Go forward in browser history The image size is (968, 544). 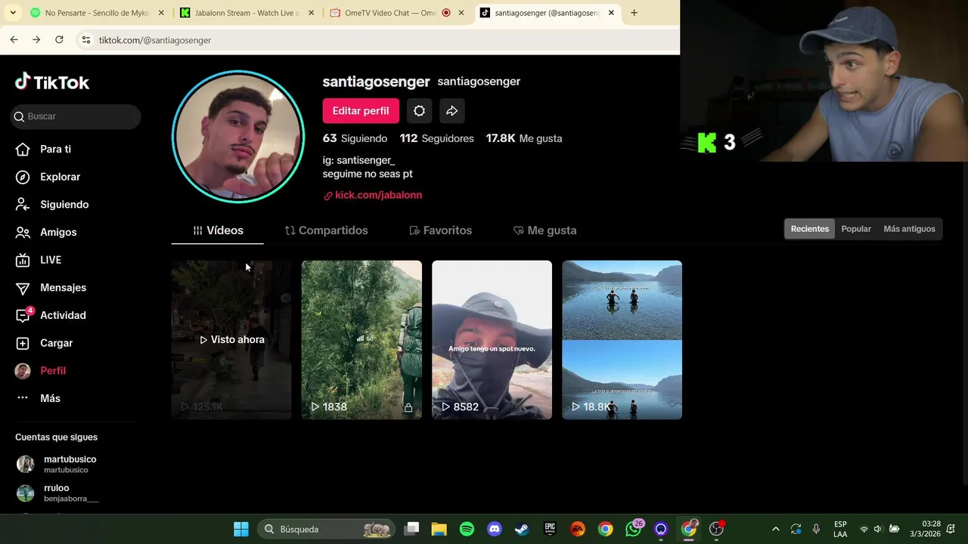tap(36, 40)
